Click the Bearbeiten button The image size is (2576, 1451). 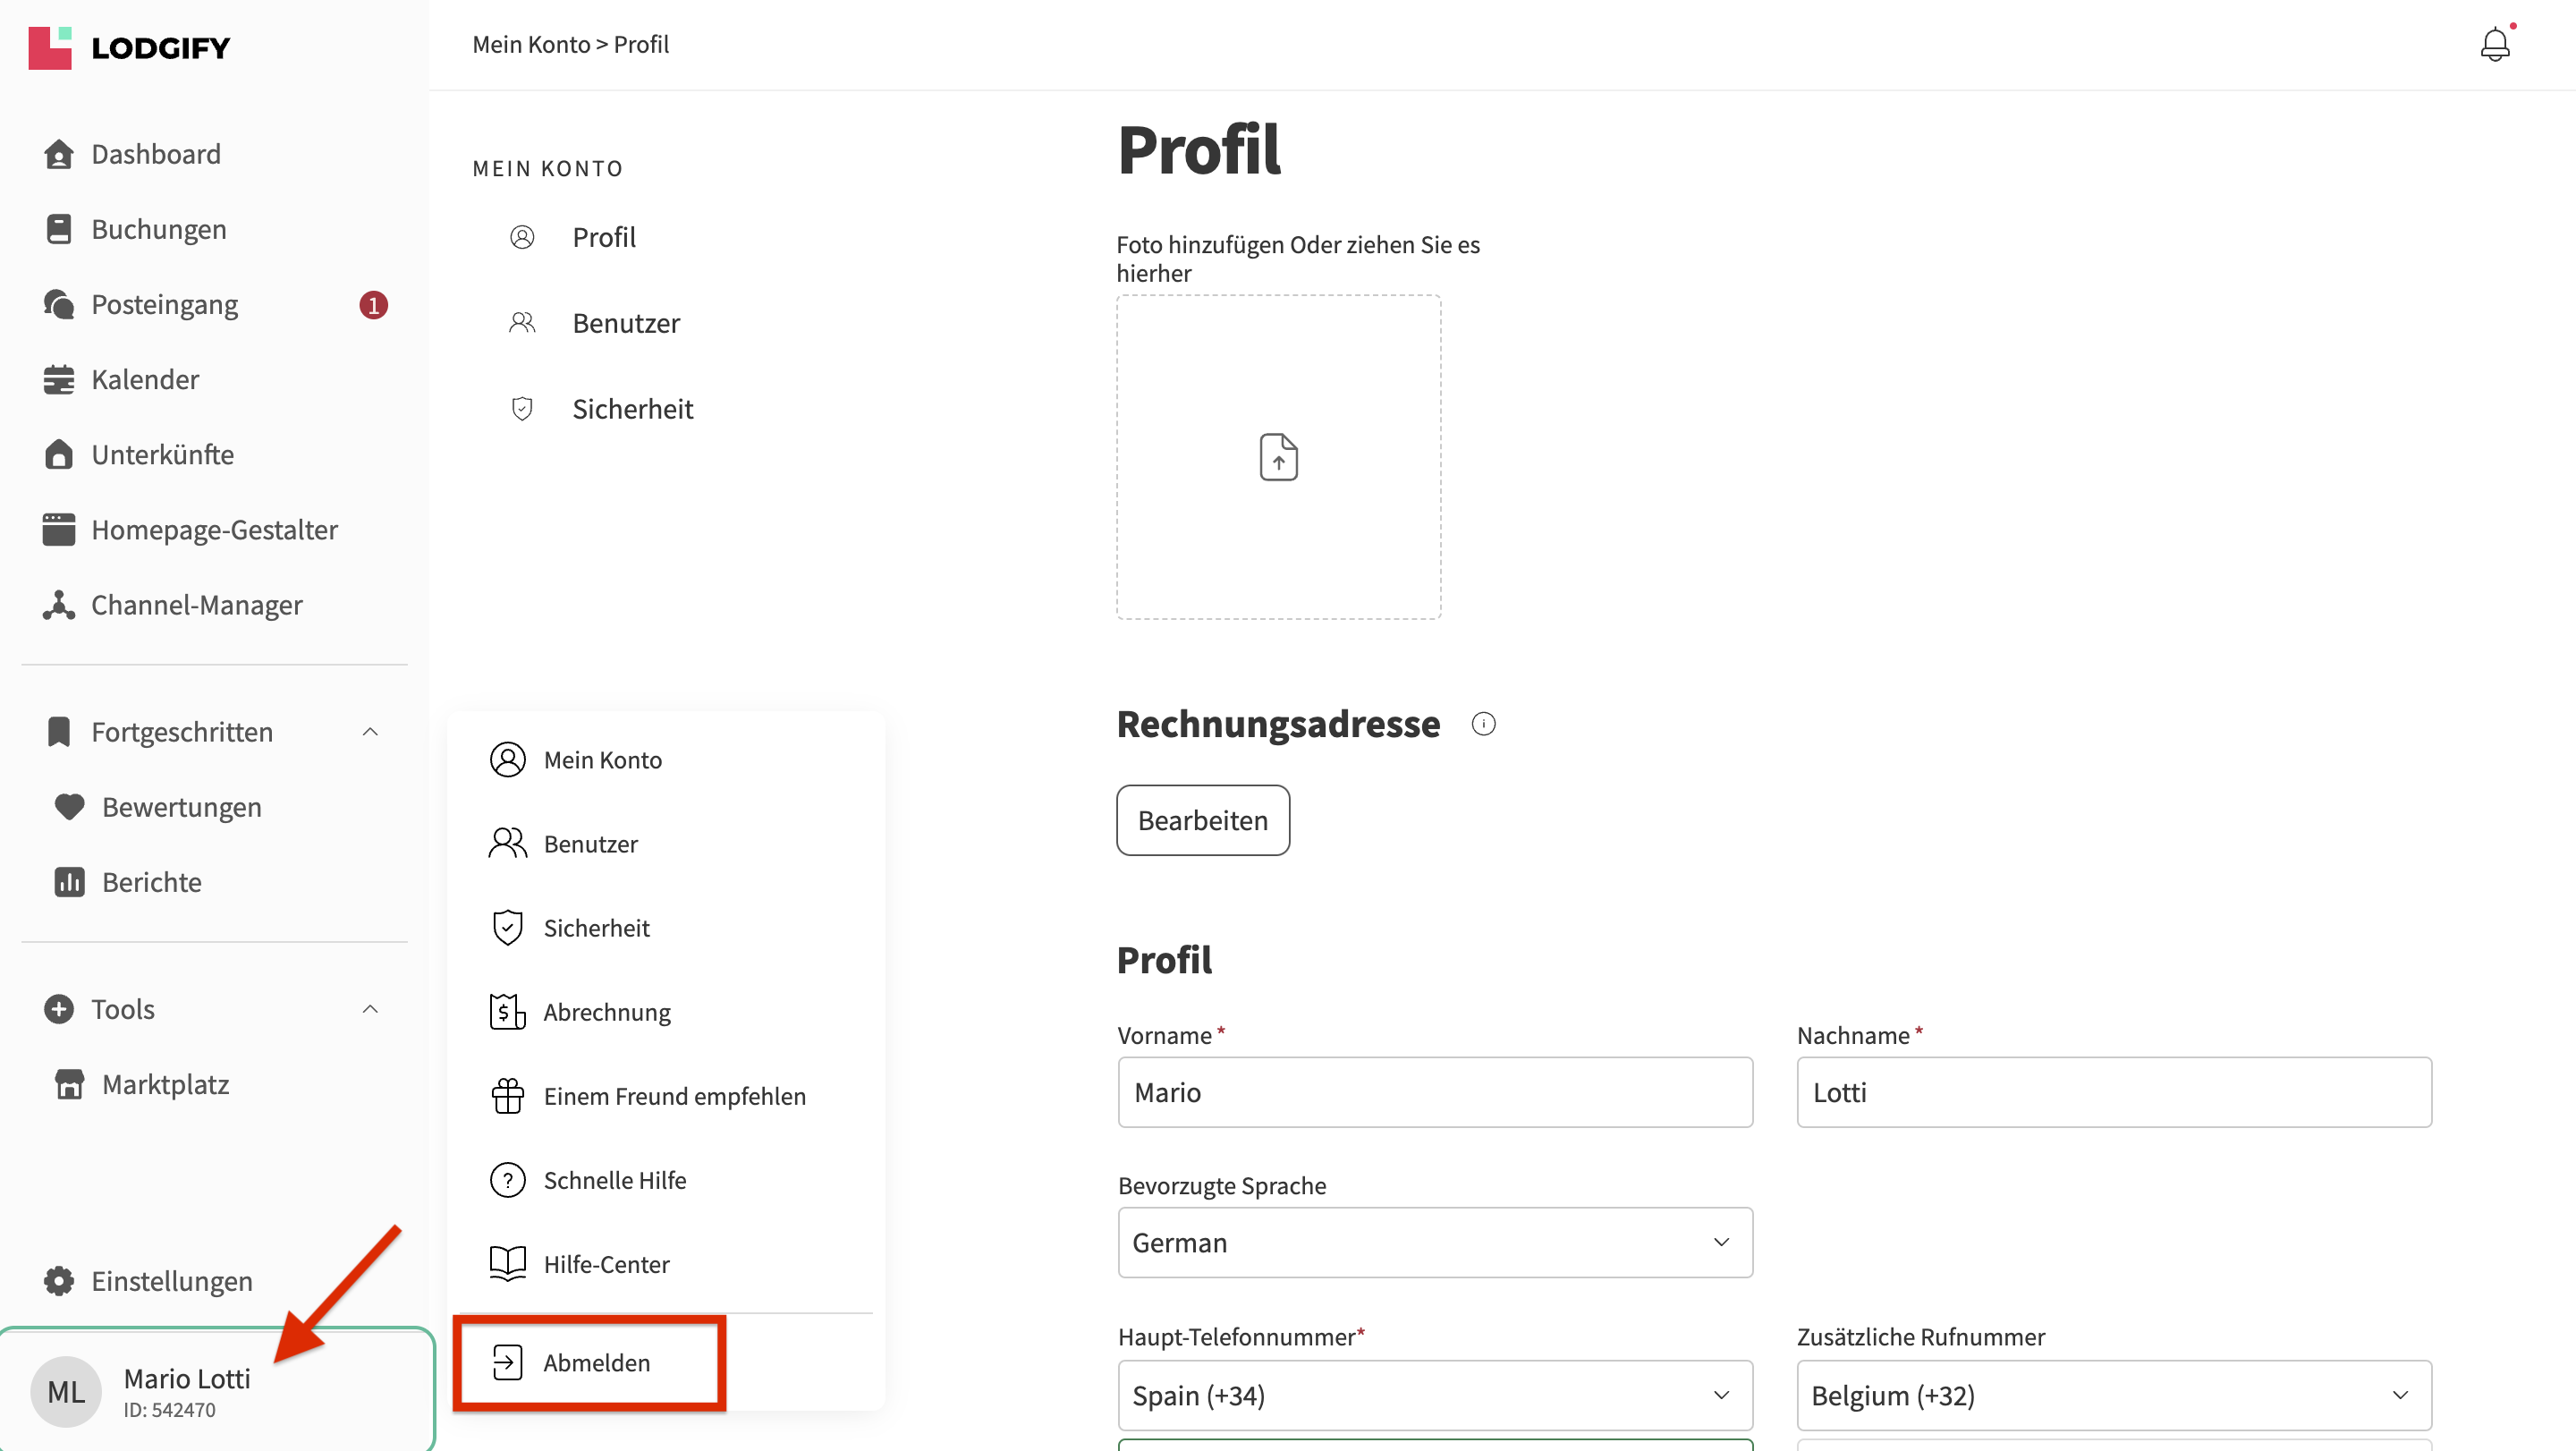pyautogui.click(x=1202, y=820)
